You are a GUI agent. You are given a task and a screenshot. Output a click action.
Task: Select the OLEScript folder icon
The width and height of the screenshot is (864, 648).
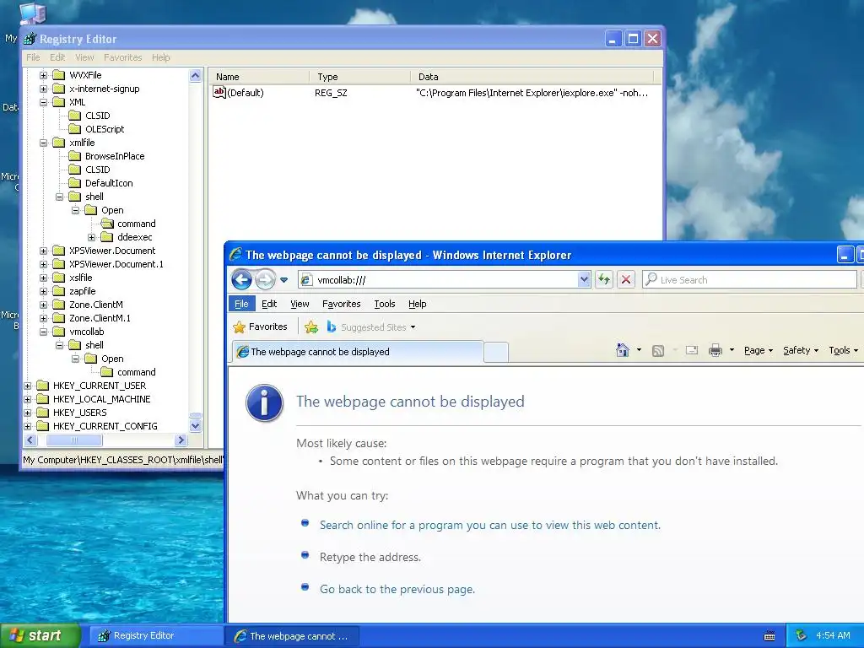click(75, 129)
